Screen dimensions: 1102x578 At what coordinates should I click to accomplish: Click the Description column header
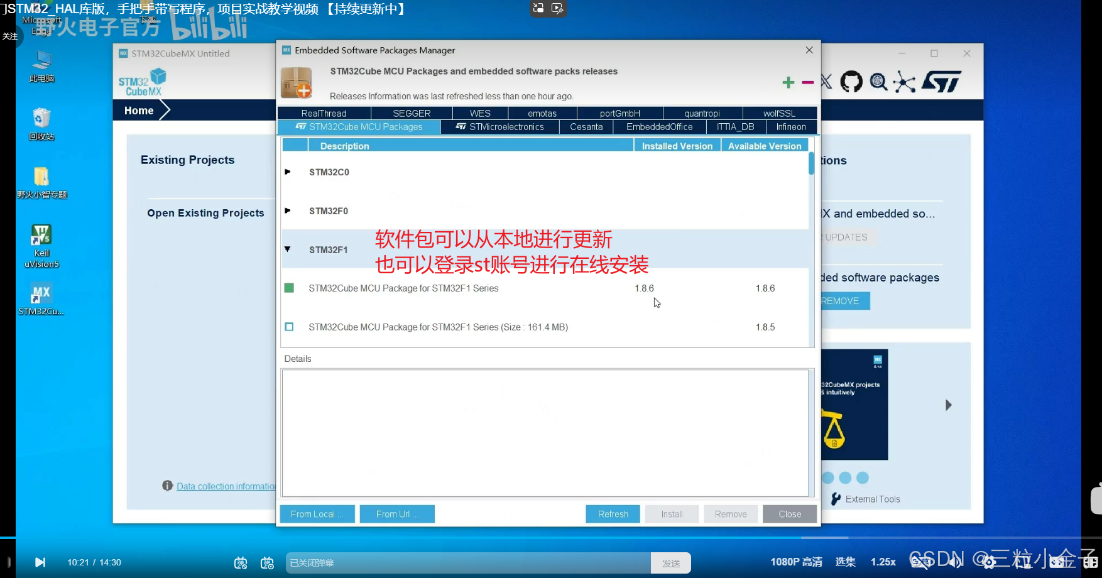[x=471, y=146]
